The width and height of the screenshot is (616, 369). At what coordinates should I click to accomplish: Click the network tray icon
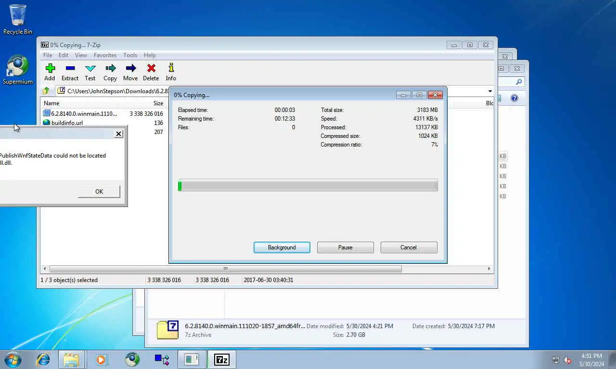click(x=556, y=360)
